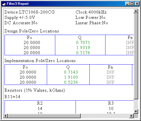Click the vertical scrollbar up arrow

point(136,11)
